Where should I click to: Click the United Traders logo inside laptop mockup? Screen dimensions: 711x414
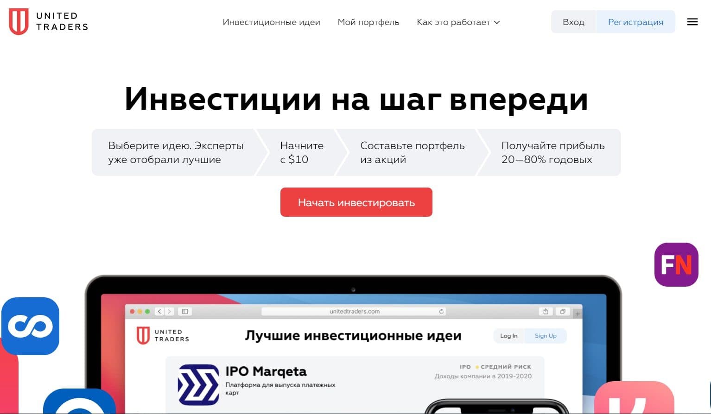point(163,336)
